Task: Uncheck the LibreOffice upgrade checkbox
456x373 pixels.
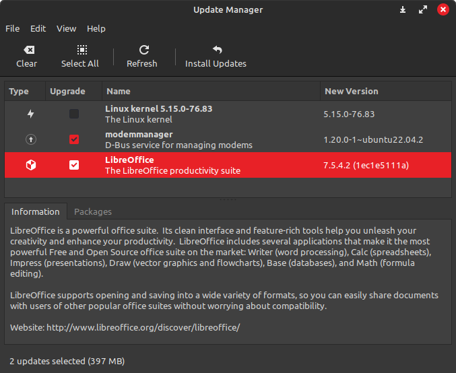Action: pos(74,165)
